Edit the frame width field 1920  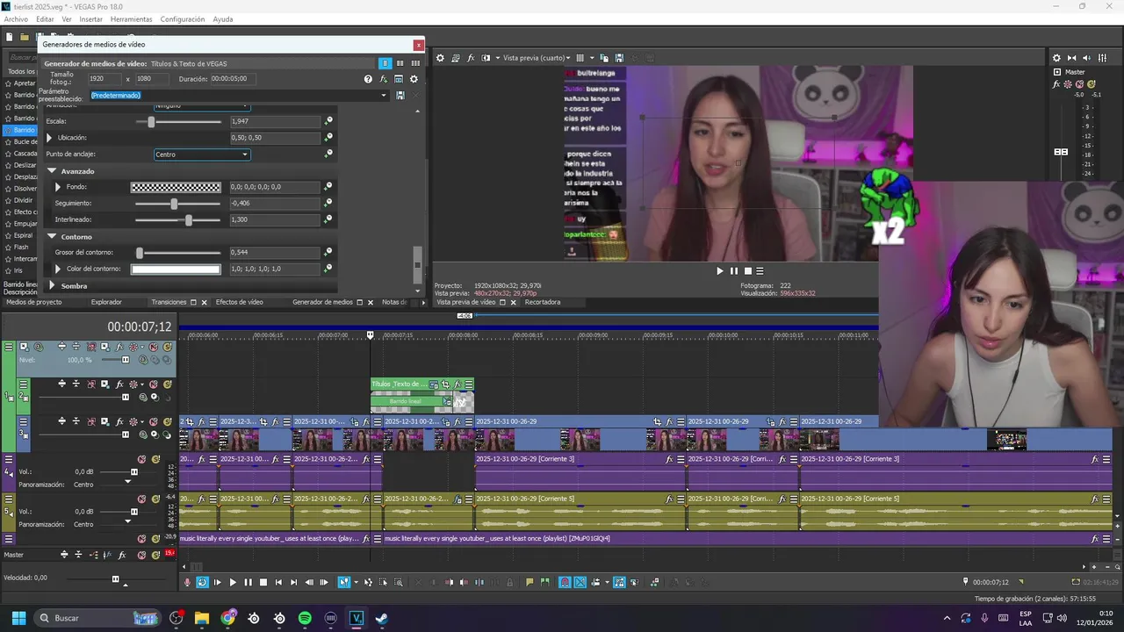click(x=104, y=79)
